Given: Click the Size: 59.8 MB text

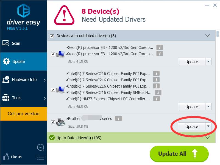Looking at the screenshot, I should coord(78,126).
